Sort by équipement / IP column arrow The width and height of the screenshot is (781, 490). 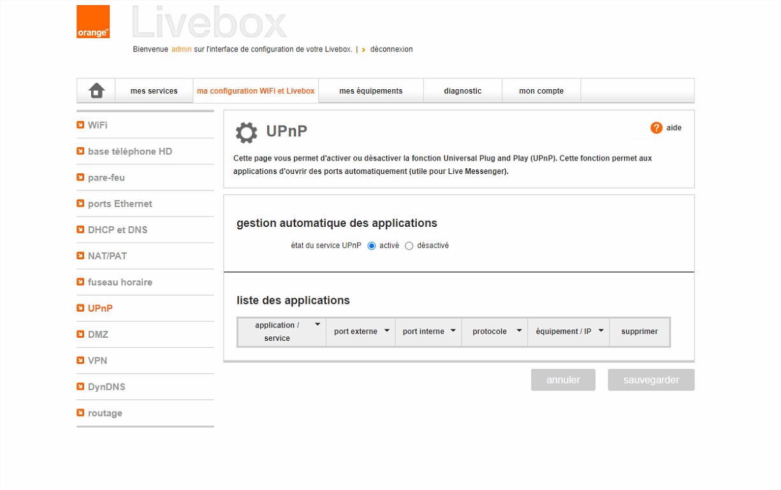[601, 331]
